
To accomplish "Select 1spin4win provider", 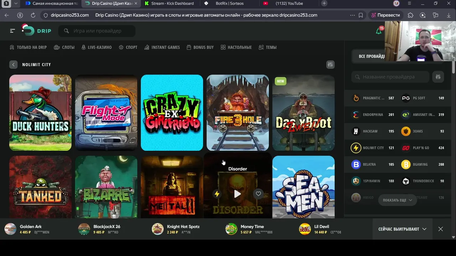I will (373, 181).
